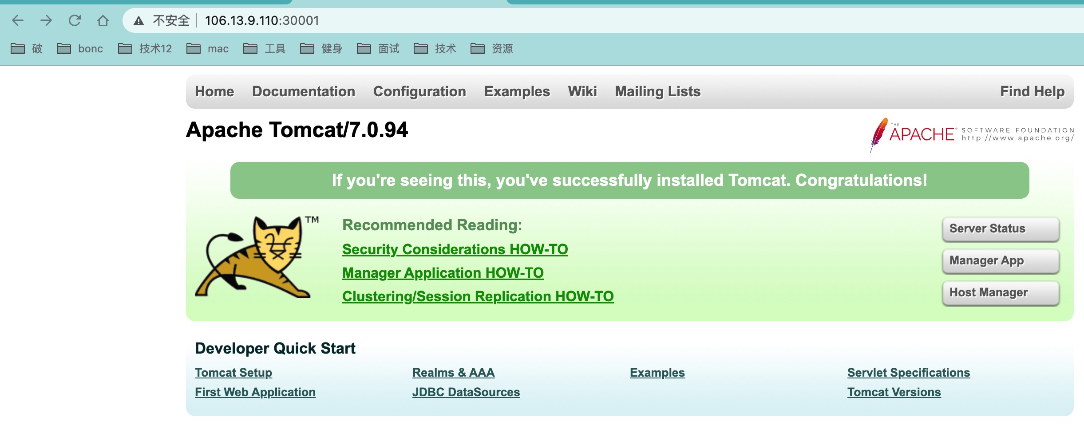
Task: Open the Find Help navigation item
Action: click(x=1033, y=91)
